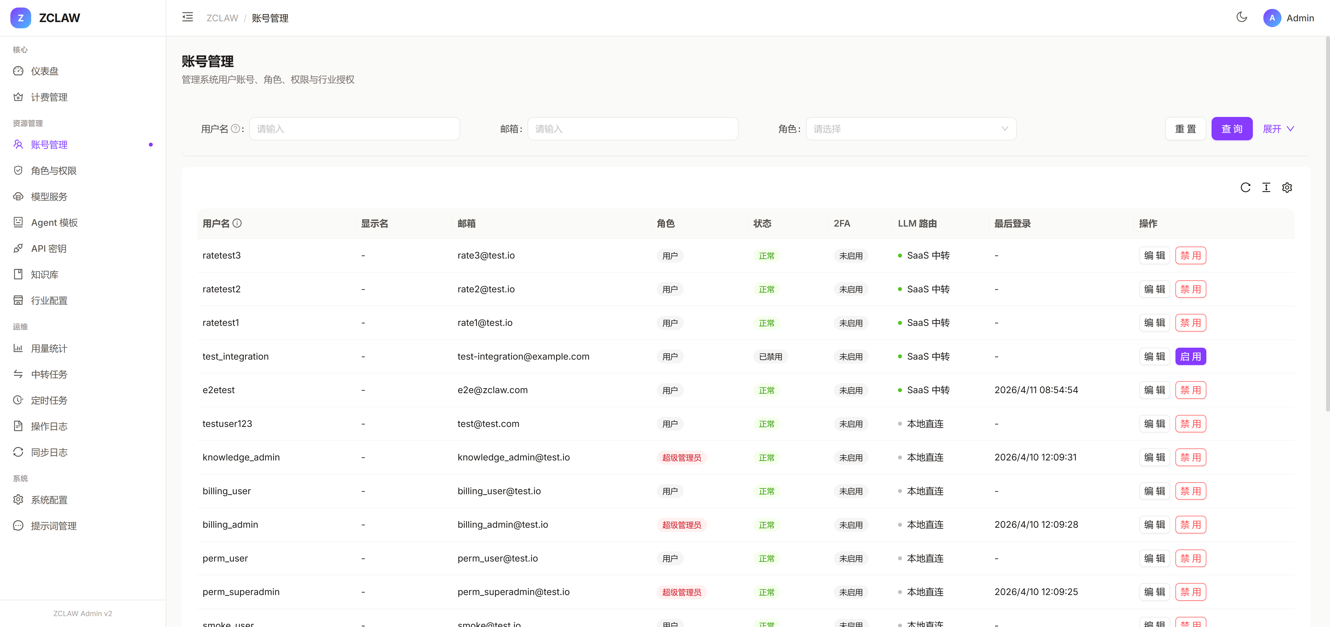Toggle dark mode with the moon icon

[1242, 18]
